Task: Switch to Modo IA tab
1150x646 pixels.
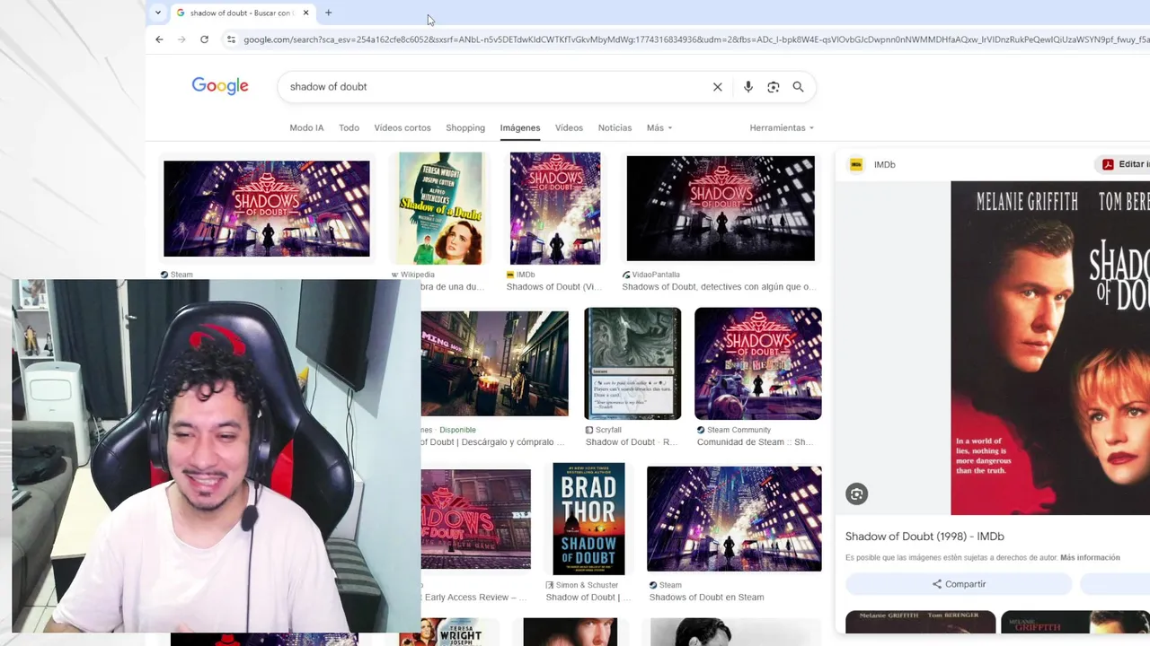Action: [306, 127]
